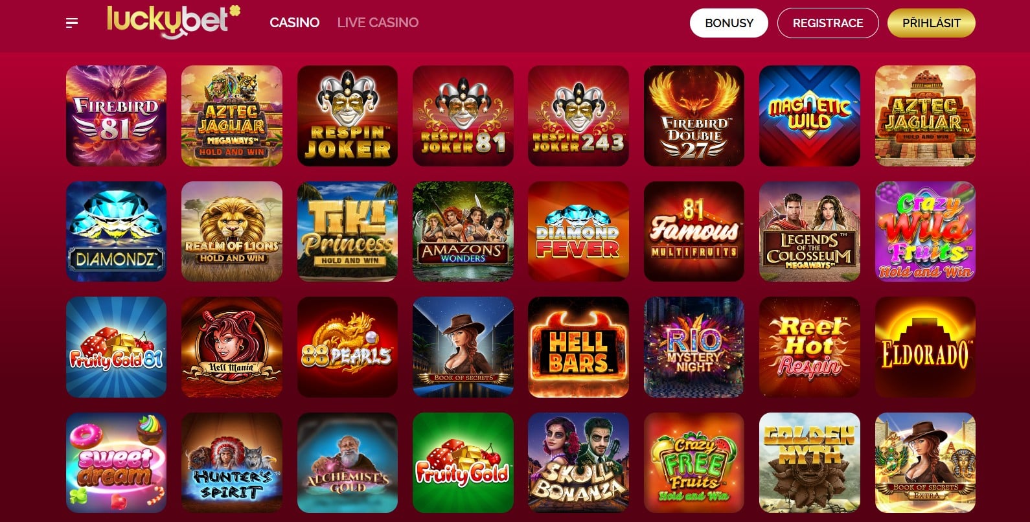Open the Respin Joker 243 game tile

pos(578,116)
